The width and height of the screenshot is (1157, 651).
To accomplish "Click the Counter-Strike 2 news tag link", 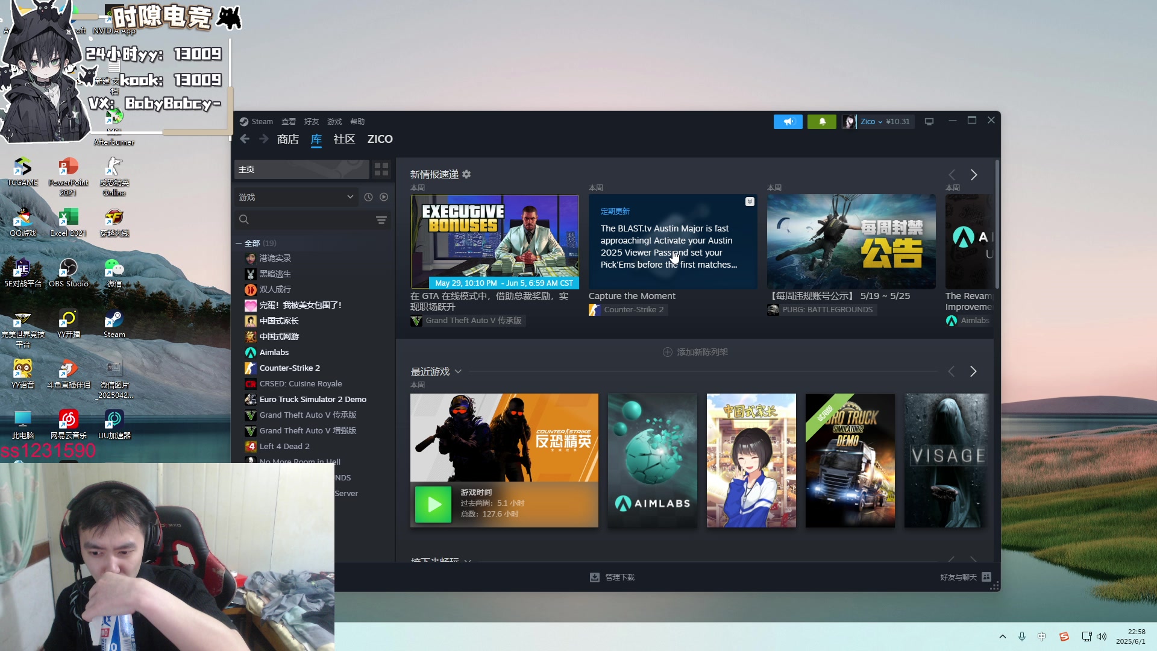I will (x=627, y=310).
